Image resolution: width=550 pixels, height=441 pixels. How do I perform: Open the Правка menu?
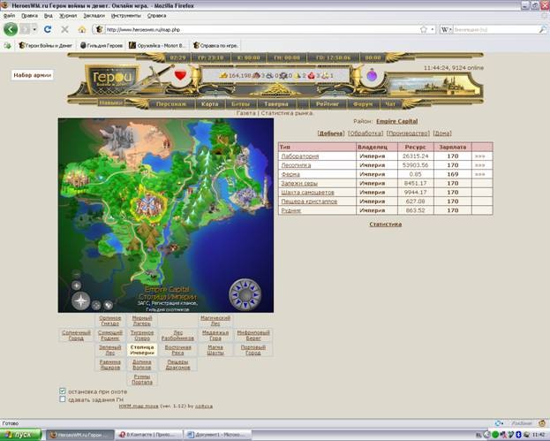point(29,16)
